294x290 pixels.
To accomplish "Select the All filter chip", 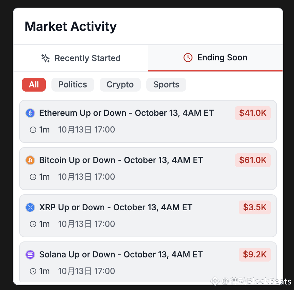I will point(34,85).
